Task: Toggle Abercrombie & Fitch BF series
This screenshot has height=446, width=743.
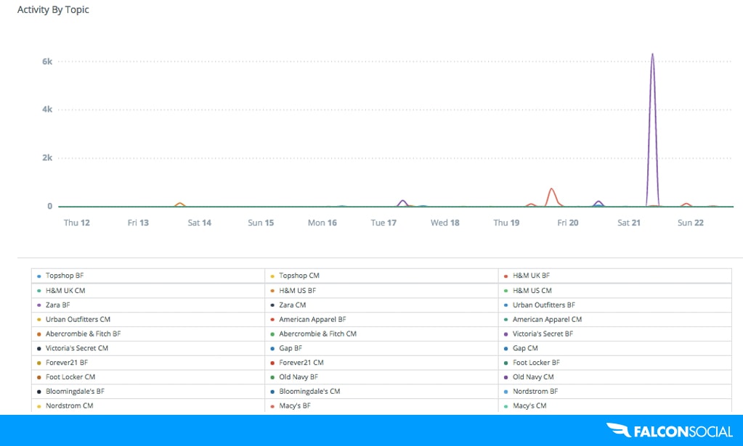Action: 83,334
